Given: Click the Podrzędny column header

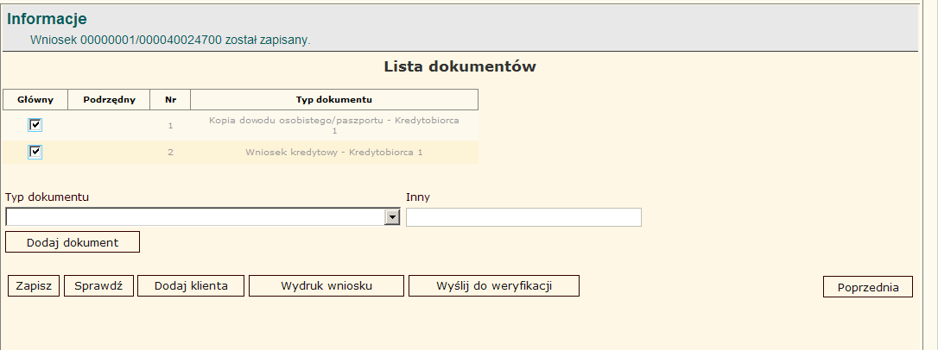Looking at the screenshot, I should (x=109, y=100).
